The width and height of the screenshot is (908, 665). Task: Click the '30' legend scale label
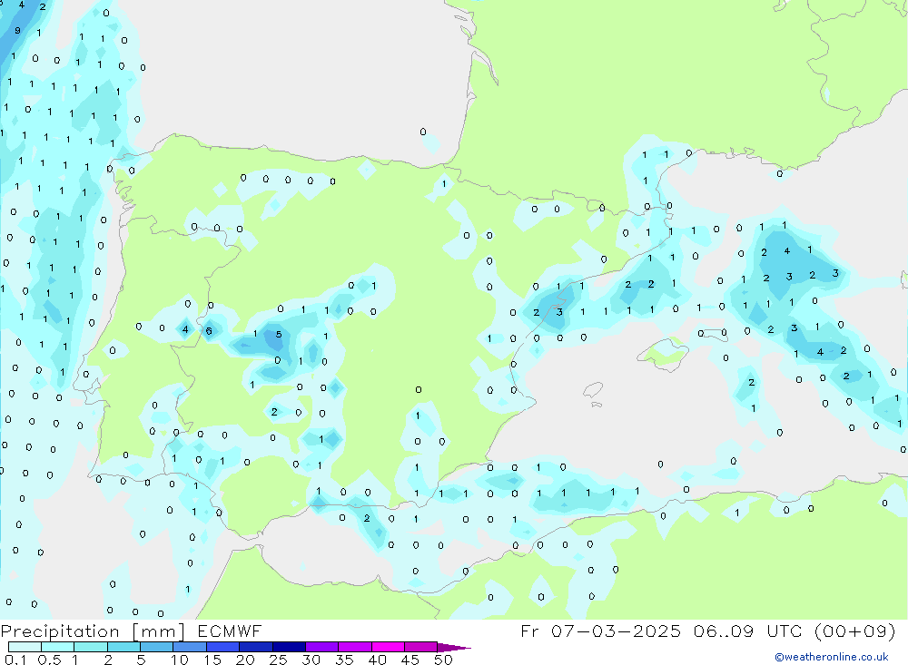point(311,660)
